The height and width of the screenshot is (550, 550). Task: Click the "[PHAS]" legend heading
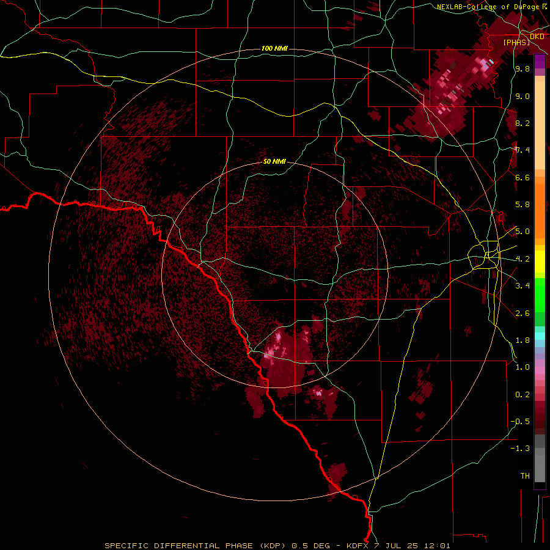pos(516,42)
